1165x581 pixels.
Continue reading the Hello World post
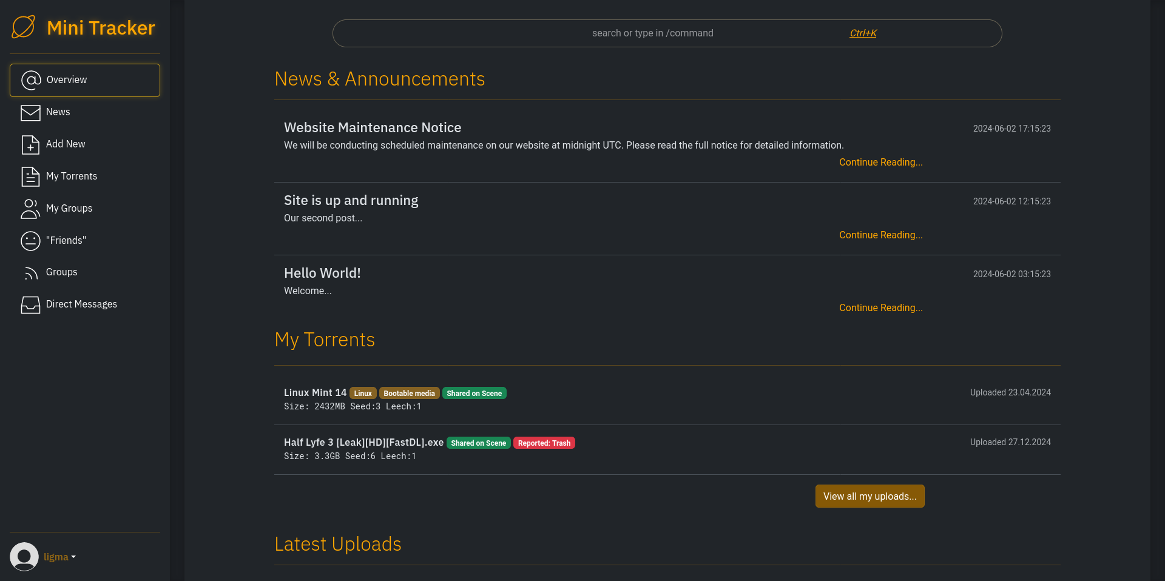click(x=880, y=308)
